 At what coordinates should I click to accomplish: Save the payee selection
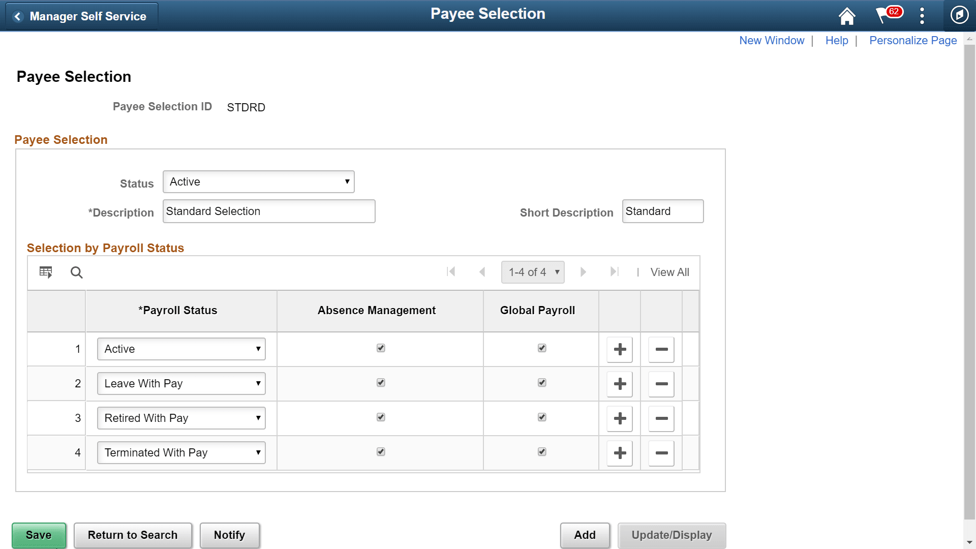[39, 535]
